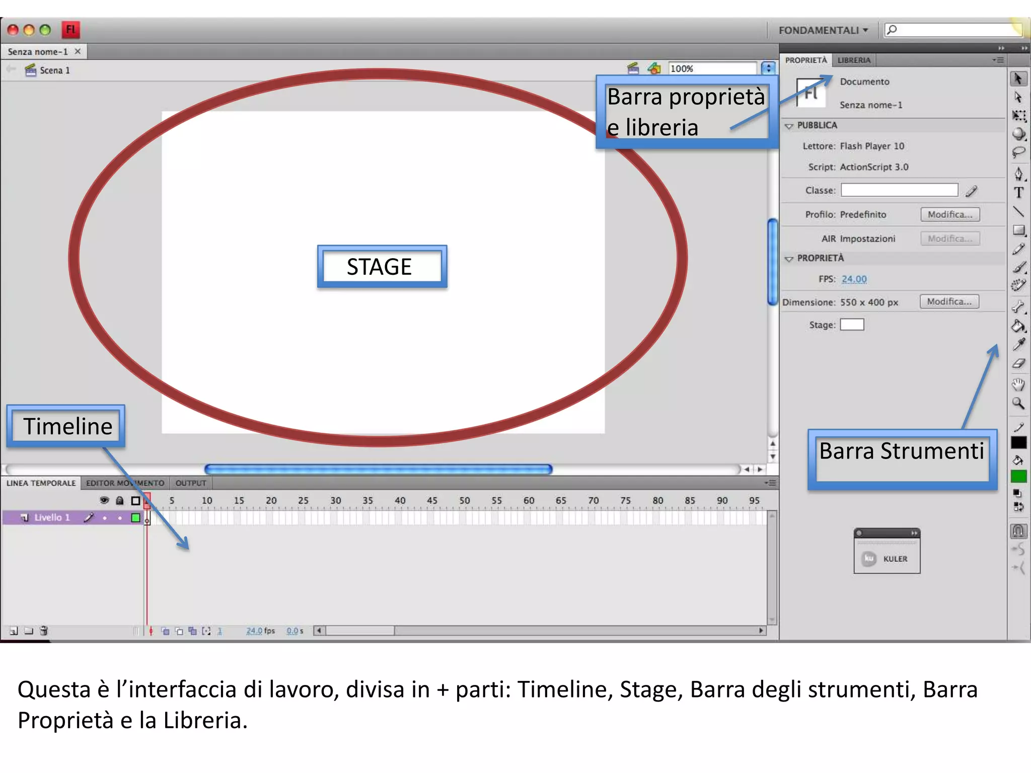1031x773 pixels.
Task: Select the Paint Bucket tool
Action: coord(1018,327)
